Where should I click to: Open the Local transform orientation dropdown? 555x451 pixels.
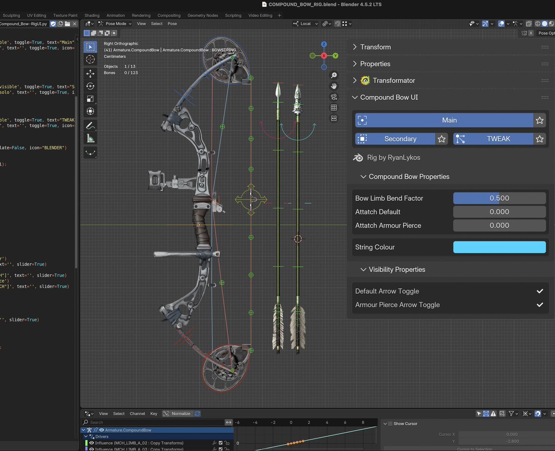[306, 24]
